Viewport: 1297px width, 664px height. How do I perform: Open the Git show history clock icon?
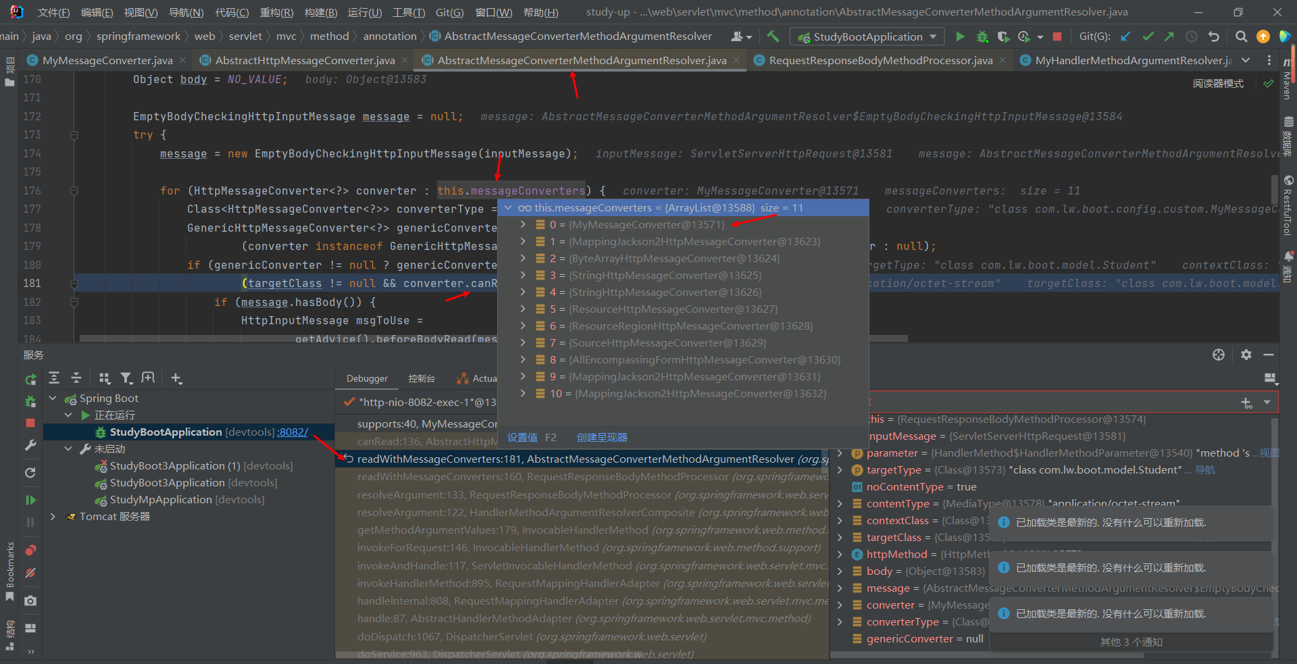click(x=1192, y=36)
